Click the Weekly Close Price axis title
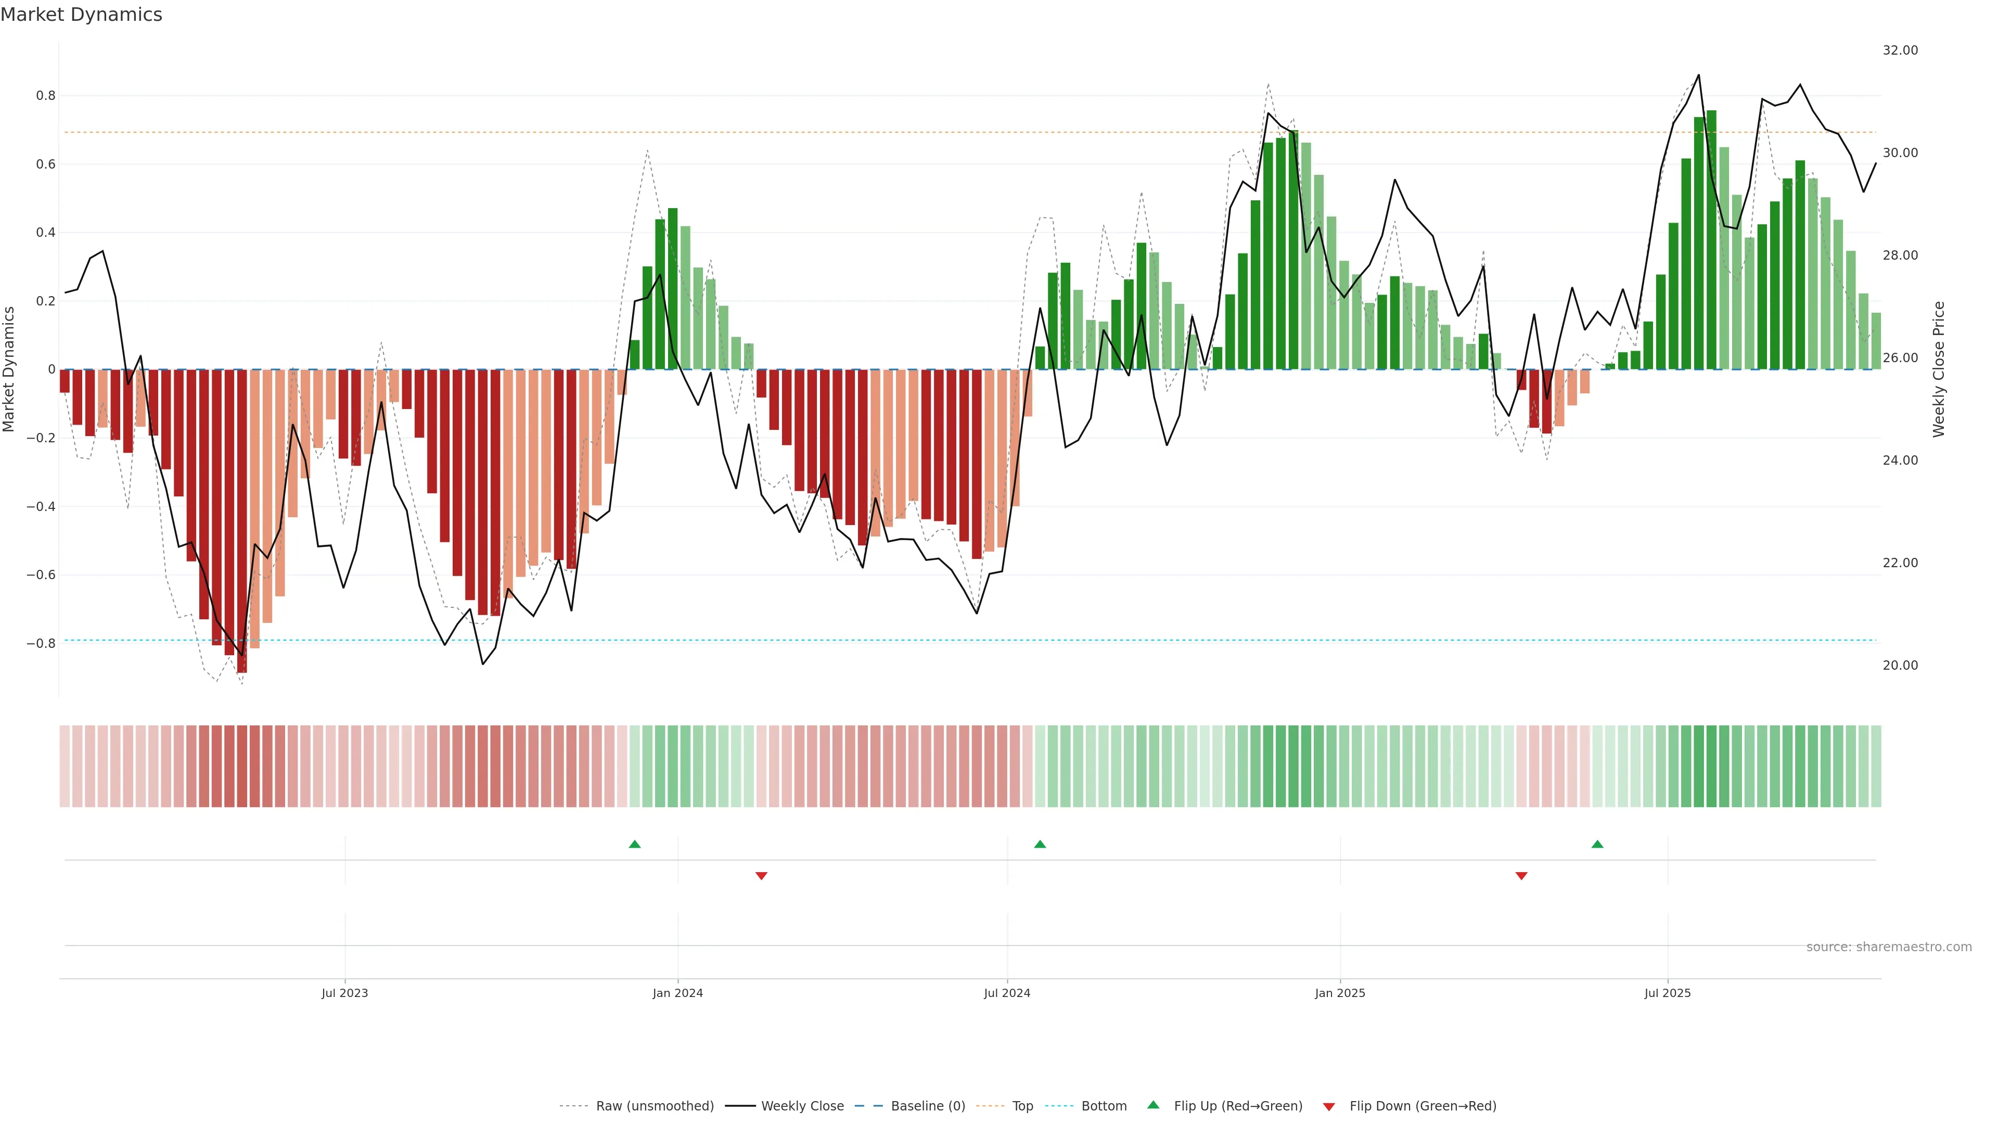 point(1938,369)
